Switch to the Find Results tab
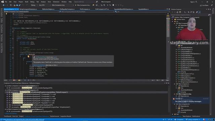This screenshot has height=121, width=215. click(x=8, y=116)
